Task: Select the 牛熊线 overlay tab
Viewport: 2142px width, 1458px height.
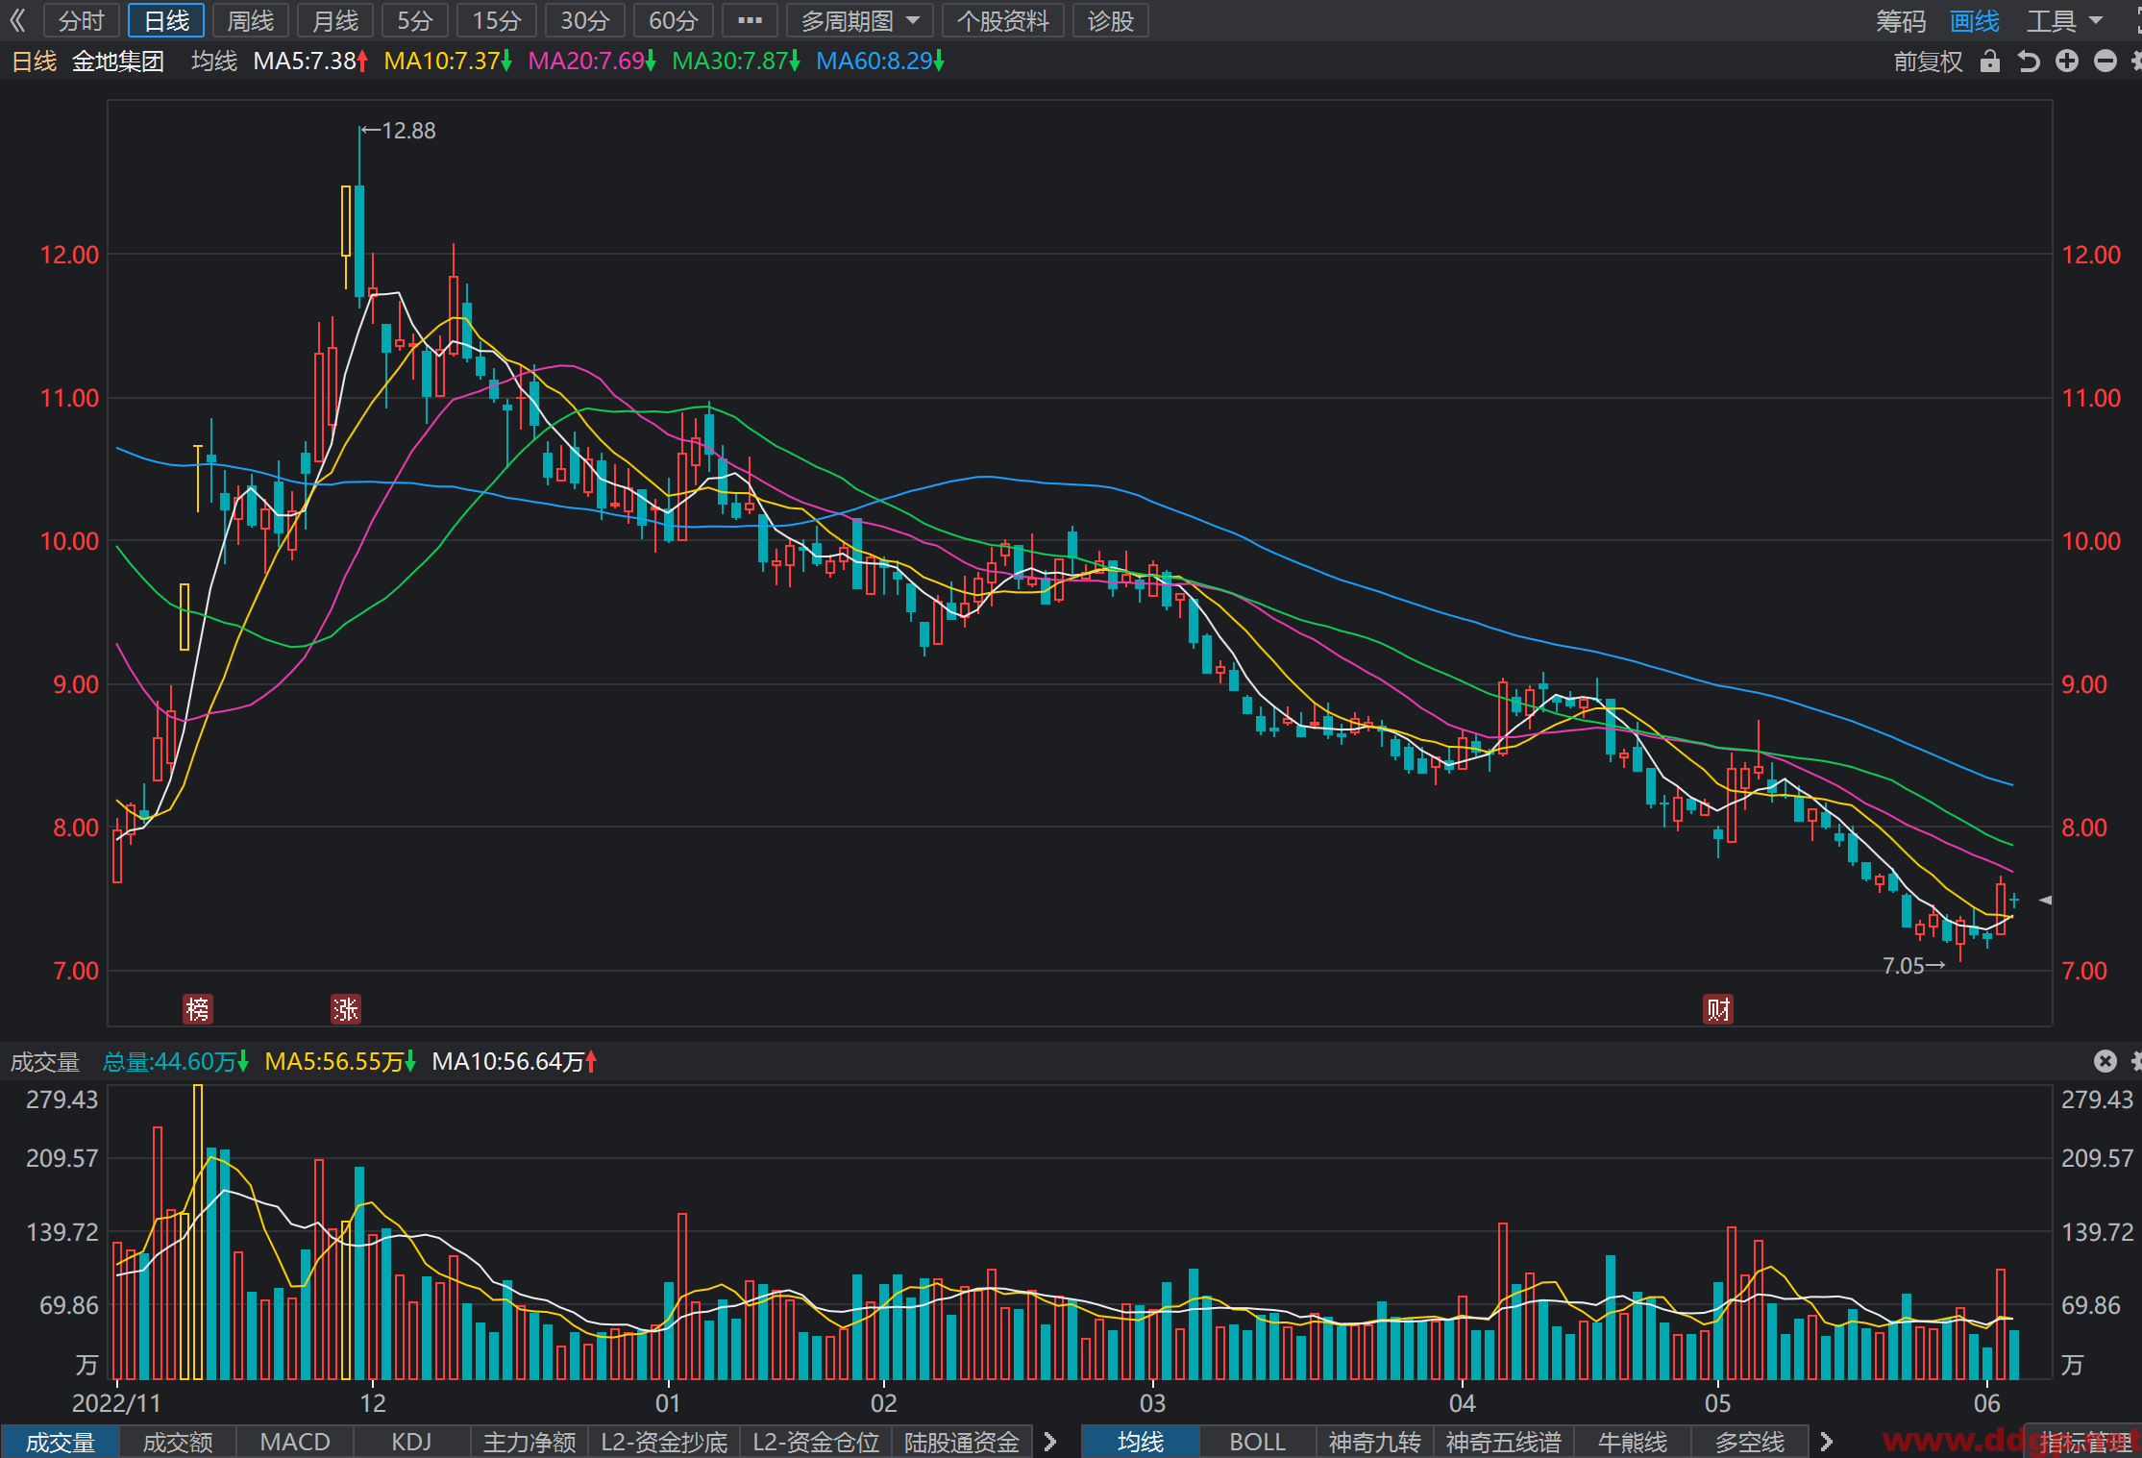Action: pyautogui.click(x=1633, y=1442)
